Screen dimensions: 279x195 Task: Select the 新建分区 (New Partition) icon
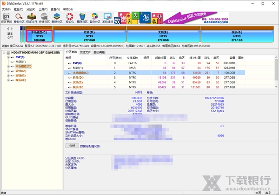[57, 18]
